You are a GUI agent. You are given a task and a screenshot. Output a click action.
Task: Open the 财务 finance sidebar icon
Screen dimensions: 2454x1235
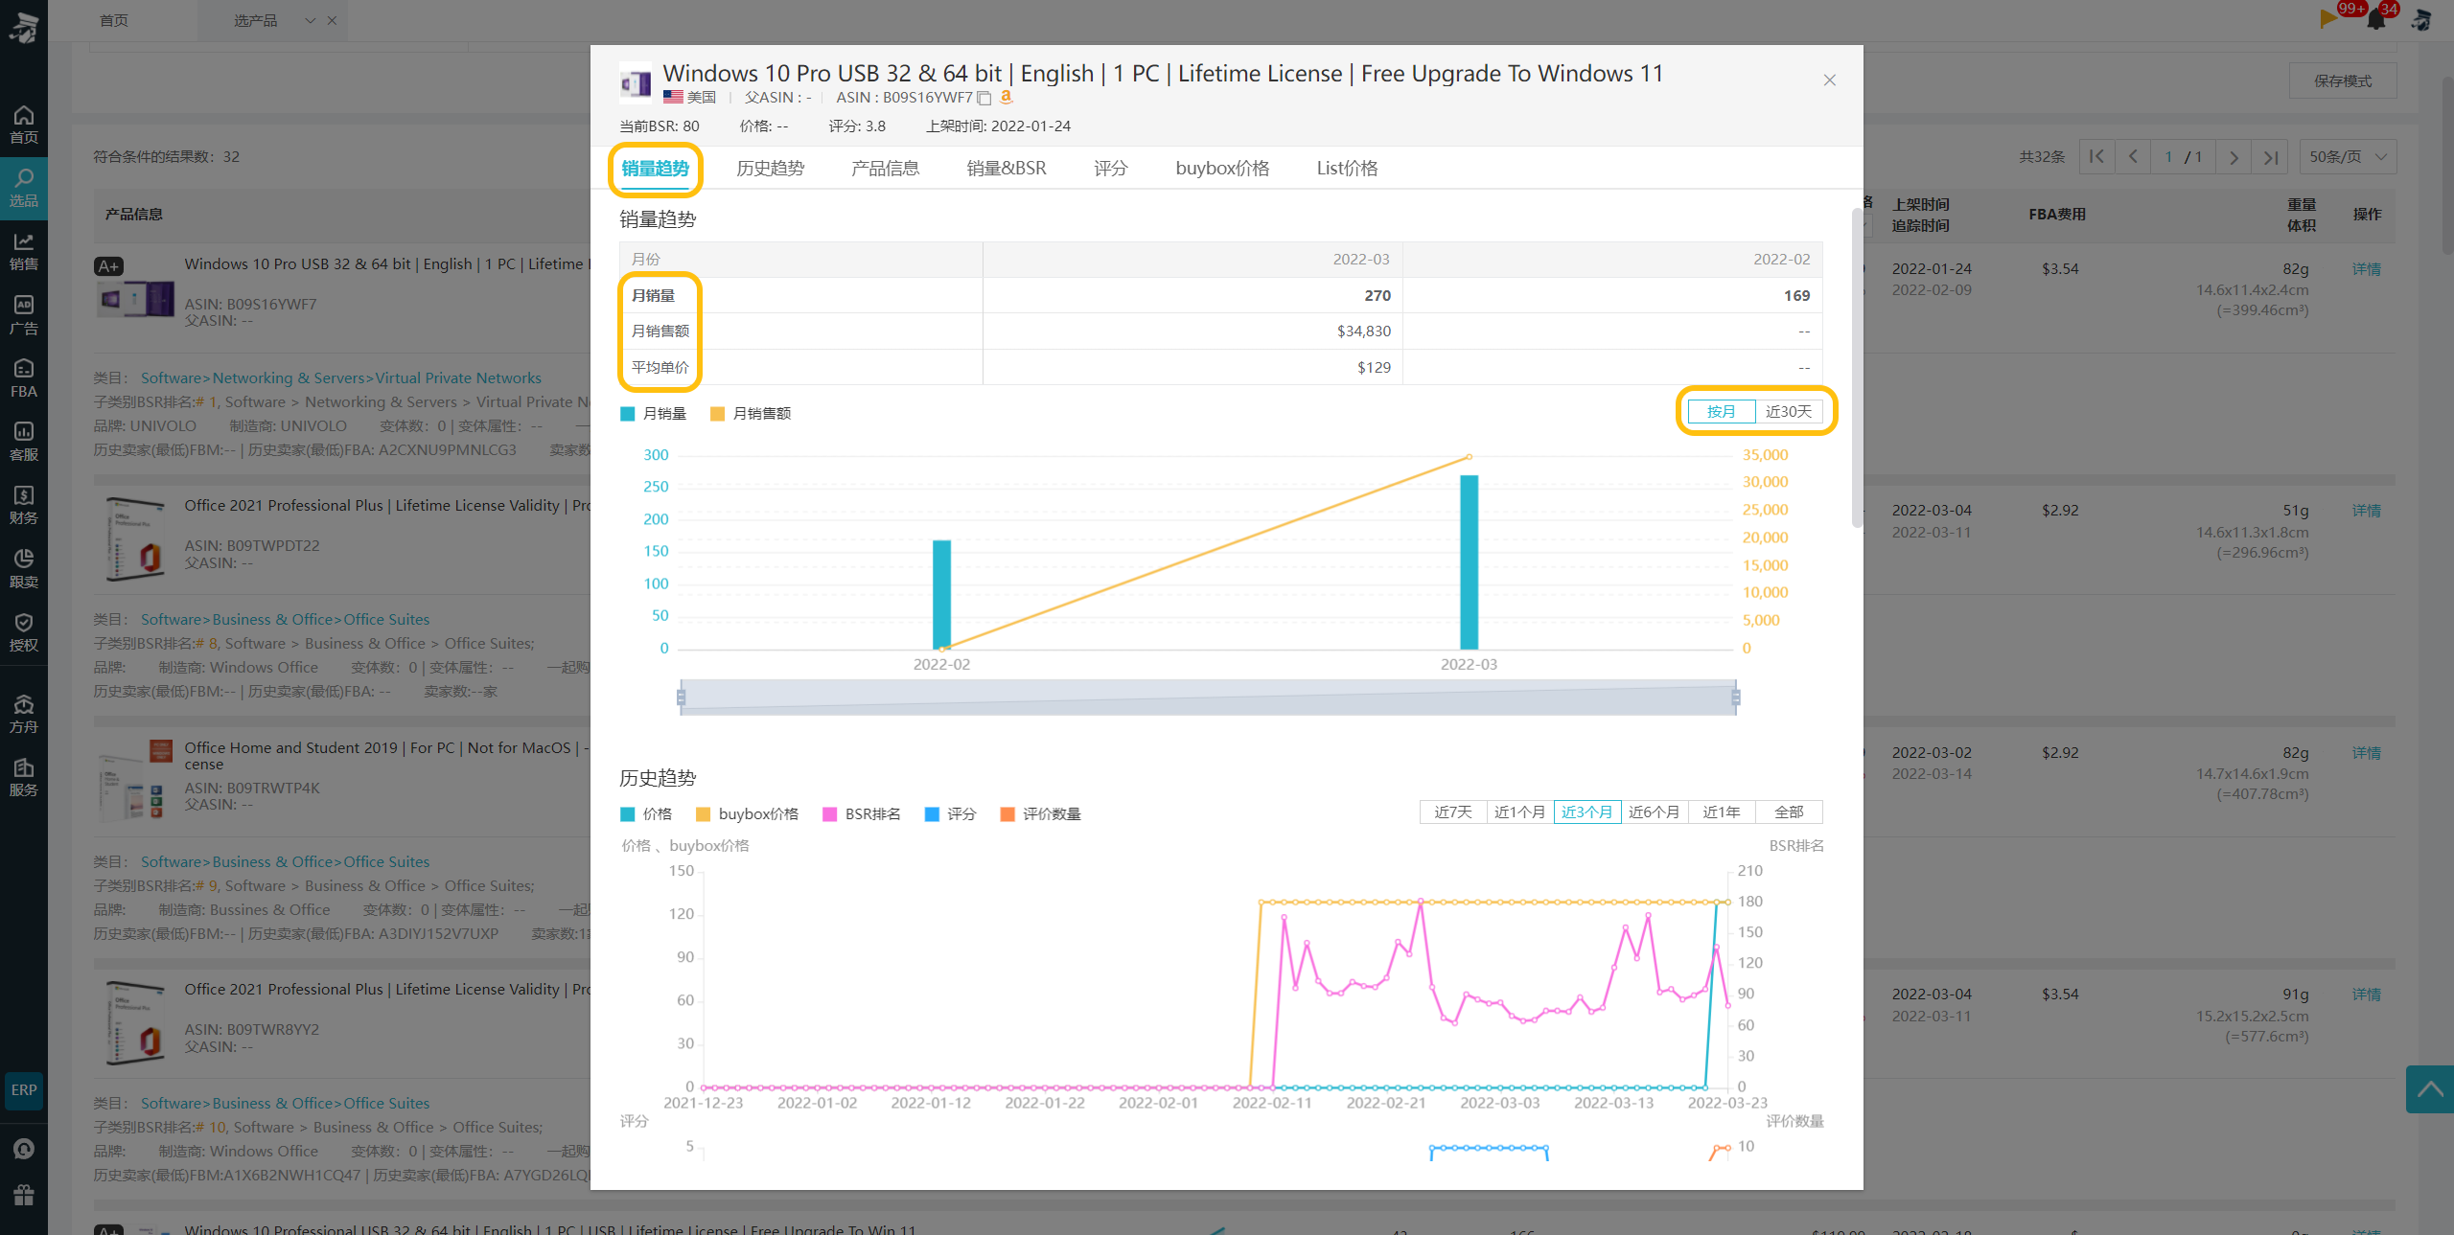(x=24, y=505)
